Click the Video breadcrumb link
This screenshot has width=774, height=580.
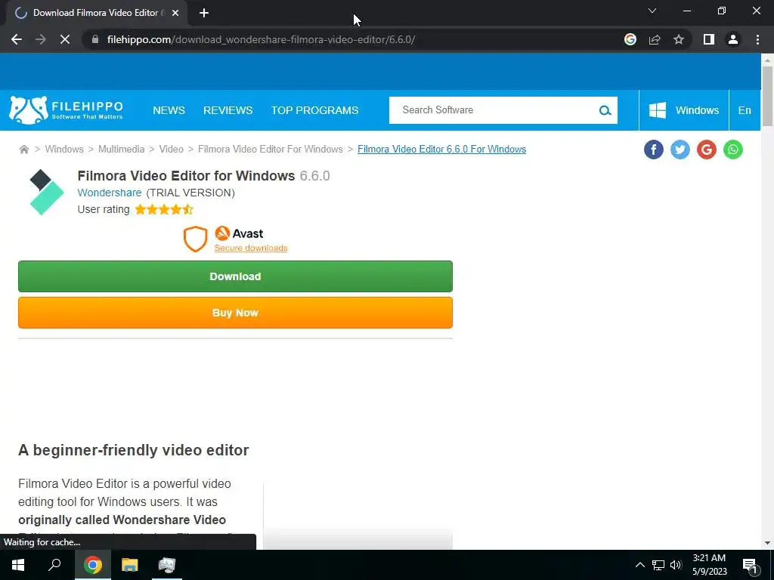(172, 149)
